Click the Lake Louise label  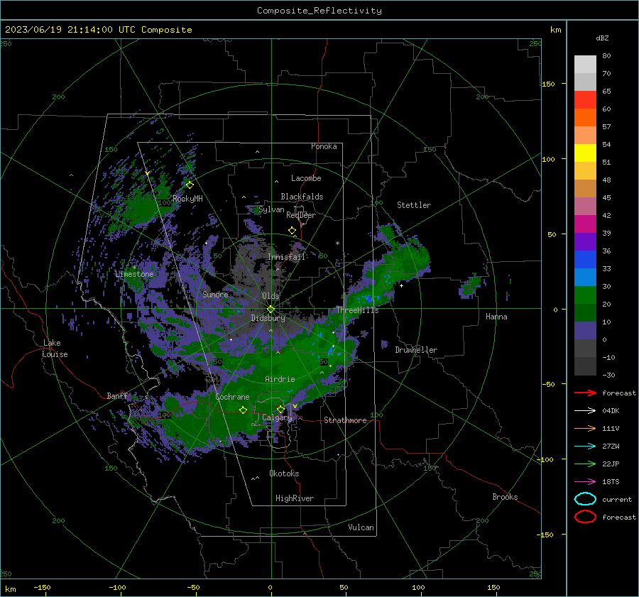(x=55, y=349)
